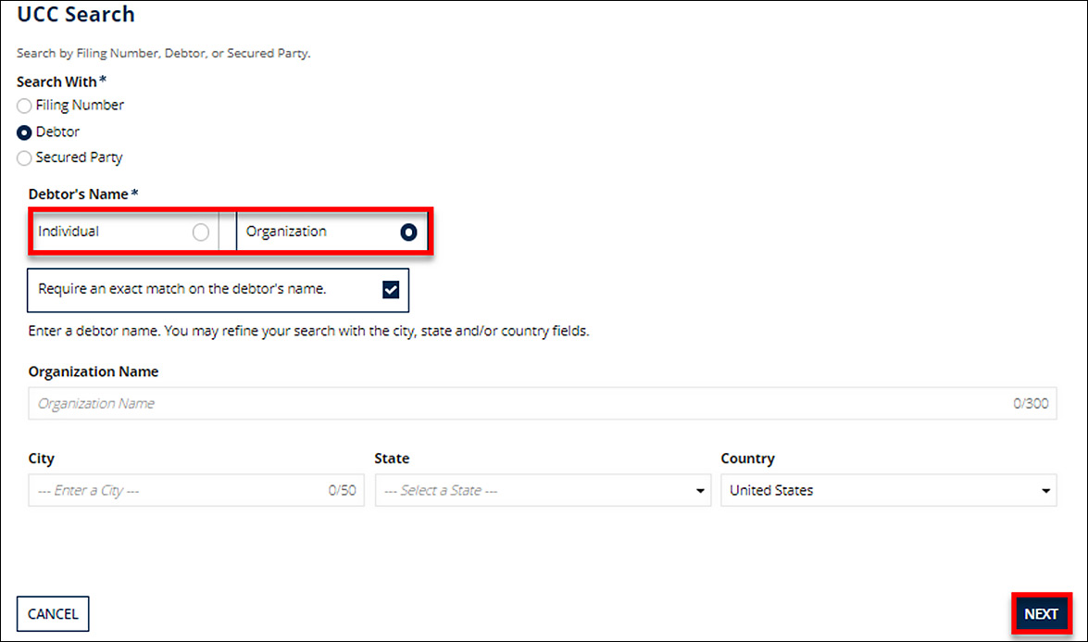Select the Organization radio circle
This screenshot has height=642, width=1088.
(x=408, y=233)
